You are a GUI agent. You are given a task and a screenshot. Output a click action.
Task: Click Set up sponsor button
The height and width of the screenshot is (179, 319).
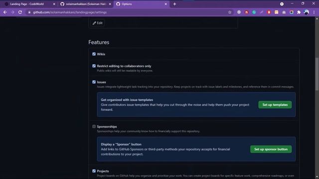271,149
